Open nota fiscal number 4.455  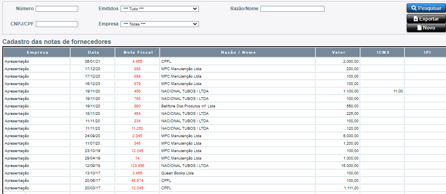pyautogui.click(x=137, y=62)
